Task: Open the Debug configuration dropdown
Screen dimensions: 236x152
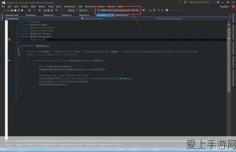Action: (x=72, y=10)
